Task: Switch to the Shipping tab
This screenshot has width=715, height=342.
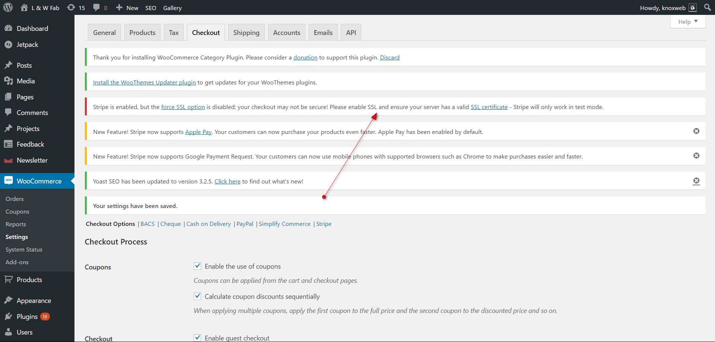Action: 246,32
